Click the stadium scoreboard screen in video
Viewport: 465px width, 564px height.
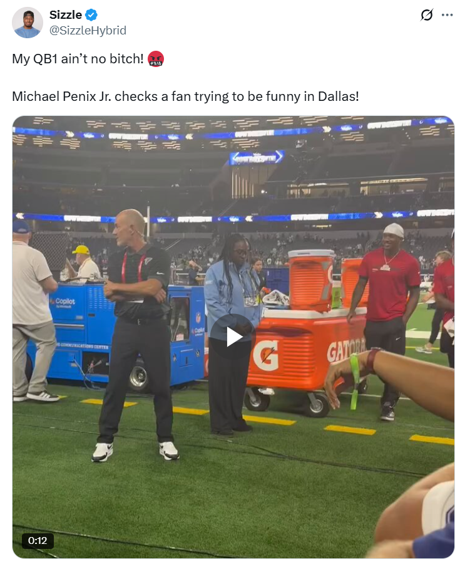point(257,157)
